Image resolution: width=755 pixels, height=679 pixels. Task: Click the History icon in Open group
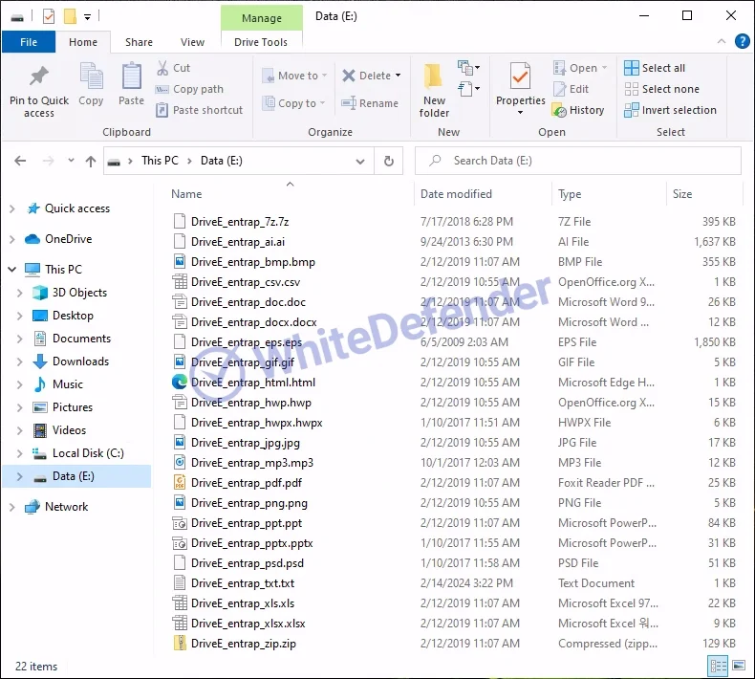click(561, 110)
